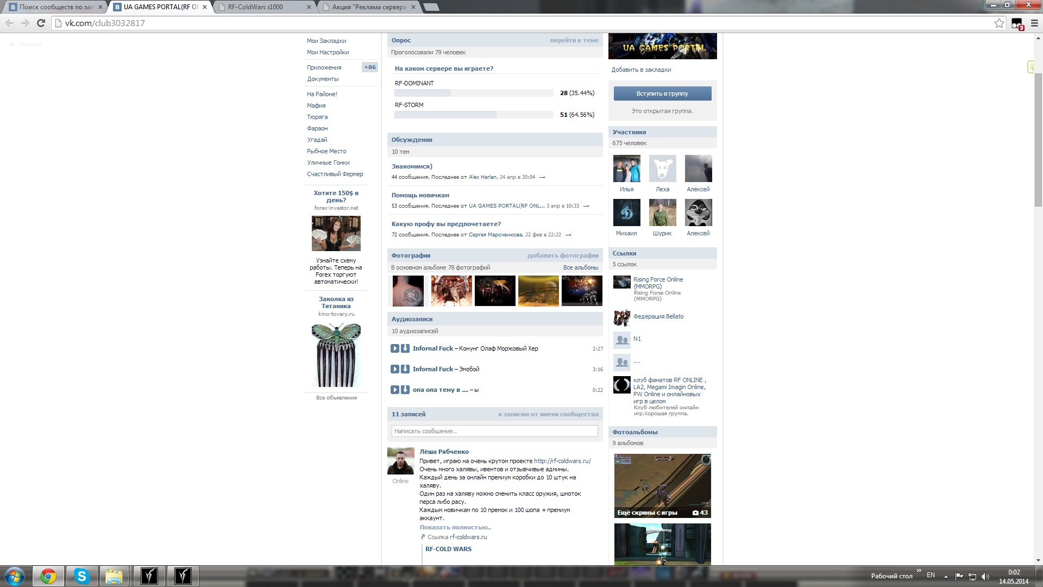This screenshot has height=587, width=1043.
Task: Open Заколка из Титаника ad title
Action: pos(336,303)
